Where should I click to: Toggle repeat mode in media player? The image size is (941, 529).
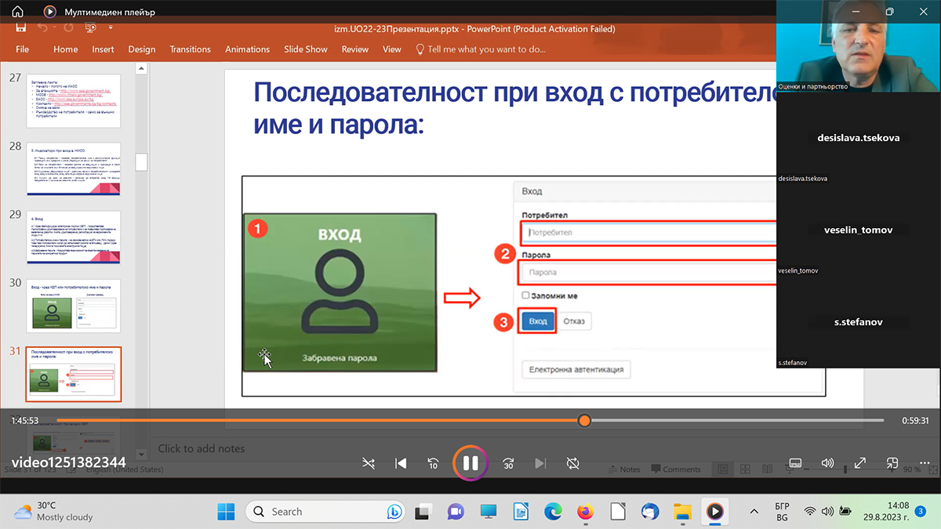[572, 463]
